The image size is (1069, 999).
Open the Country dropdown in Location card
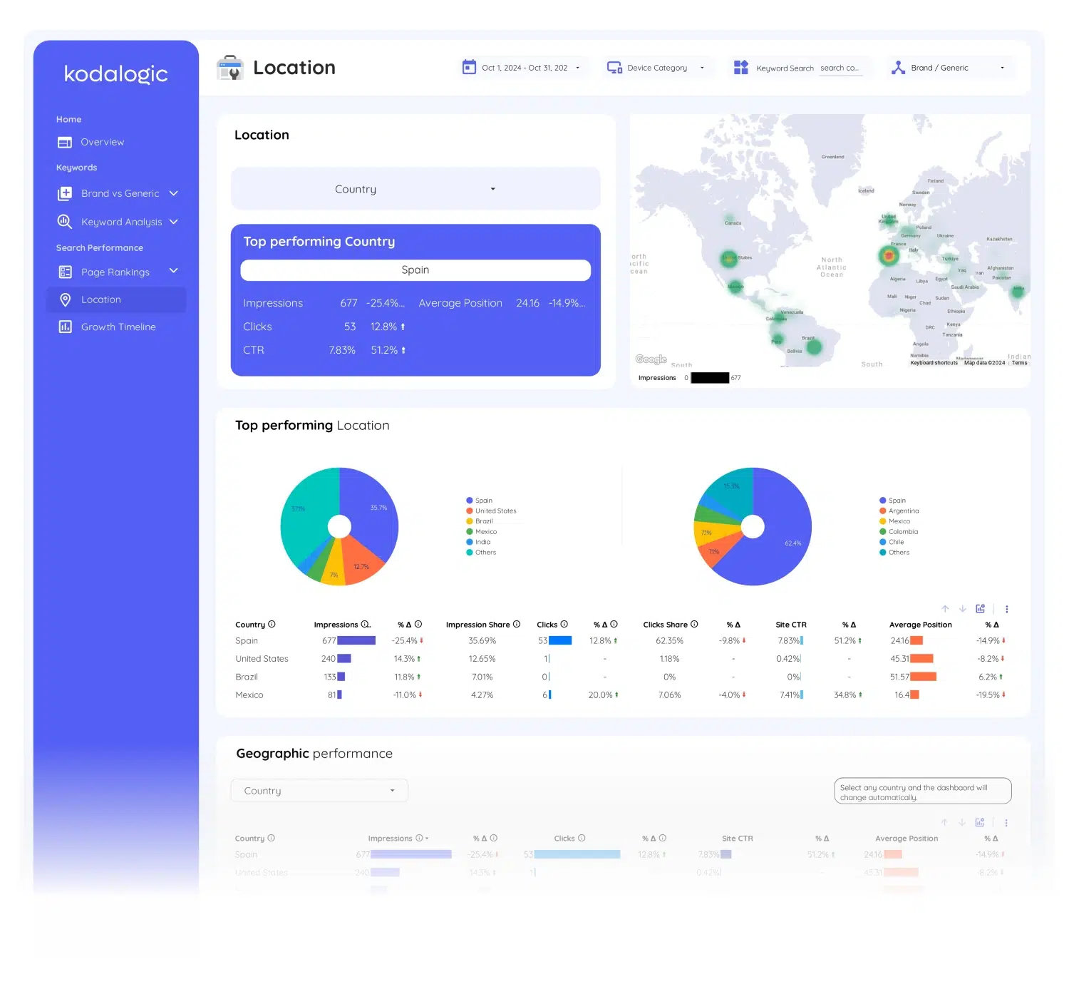(415, 189)
